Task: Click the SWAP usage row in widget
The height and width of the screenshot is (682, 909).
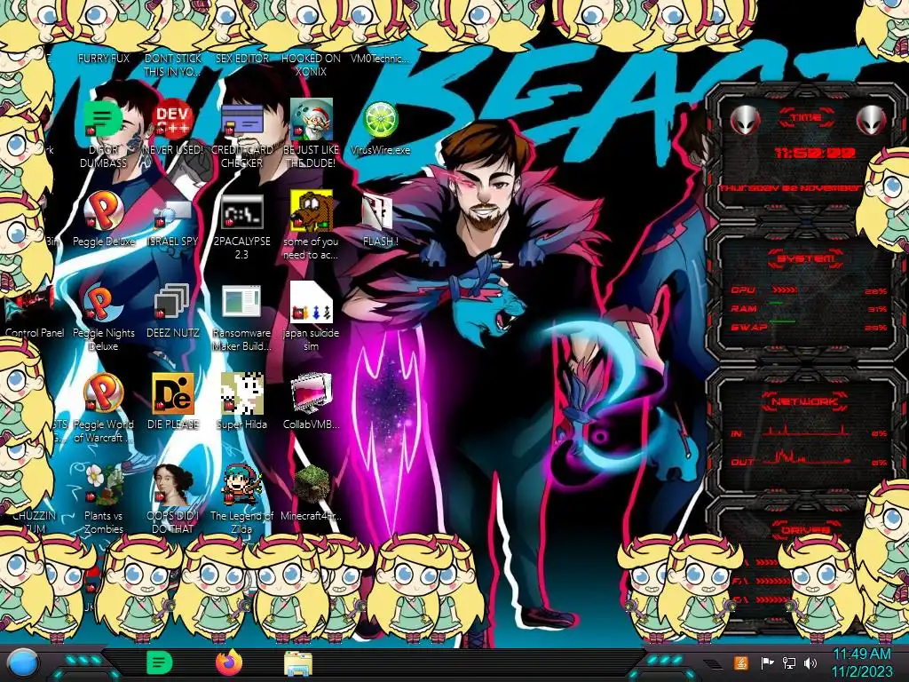Action: [x=808, y=327]
